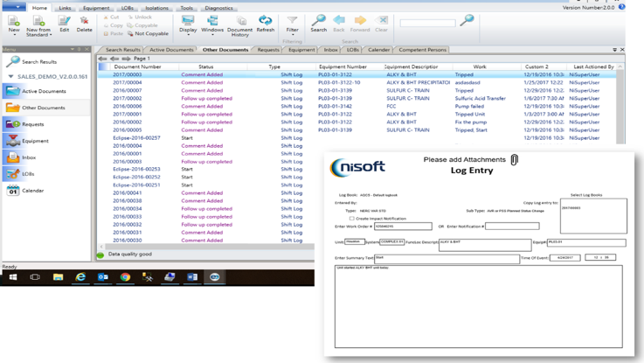Viewport: 644px width, 363px height.
Task: Click the New document icon
Action: (14, 22)
